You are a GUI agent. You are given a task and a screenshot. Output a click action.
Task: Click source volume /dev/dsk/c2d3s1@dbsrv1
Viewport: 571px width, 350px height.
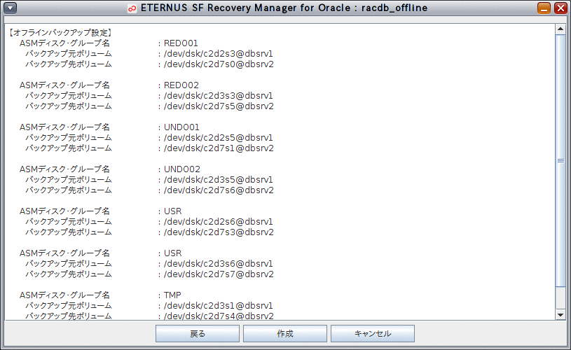219,306
